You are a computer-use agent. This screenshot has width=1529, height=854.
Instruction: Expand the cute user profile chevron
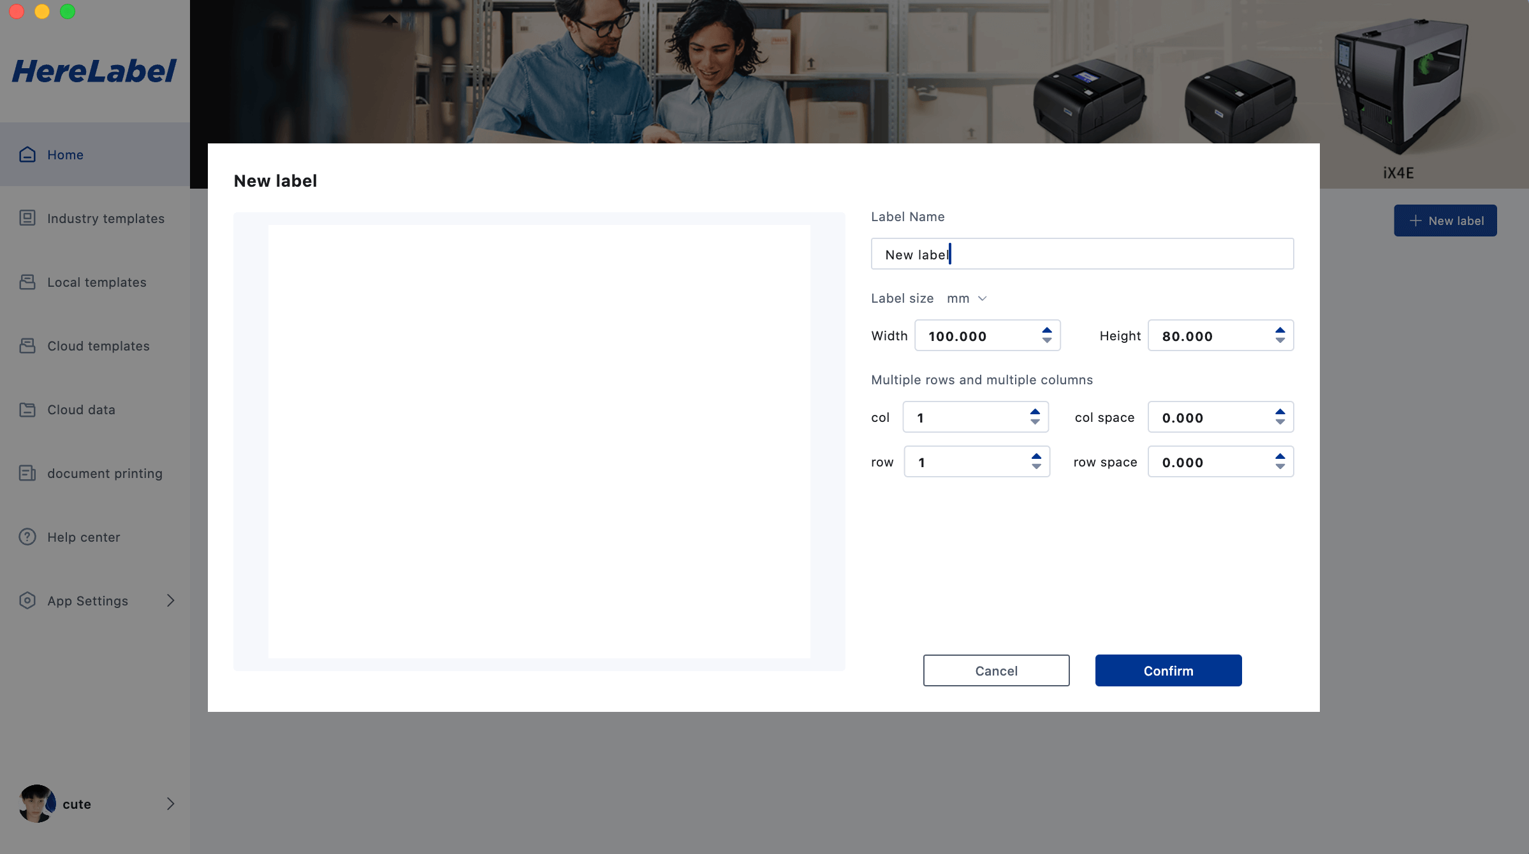(x=170, y=804)
